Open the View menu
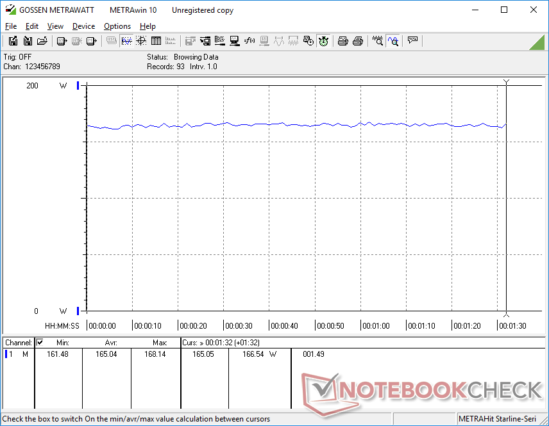This screenshot has height=426, width=549. [x=55, y=26]
